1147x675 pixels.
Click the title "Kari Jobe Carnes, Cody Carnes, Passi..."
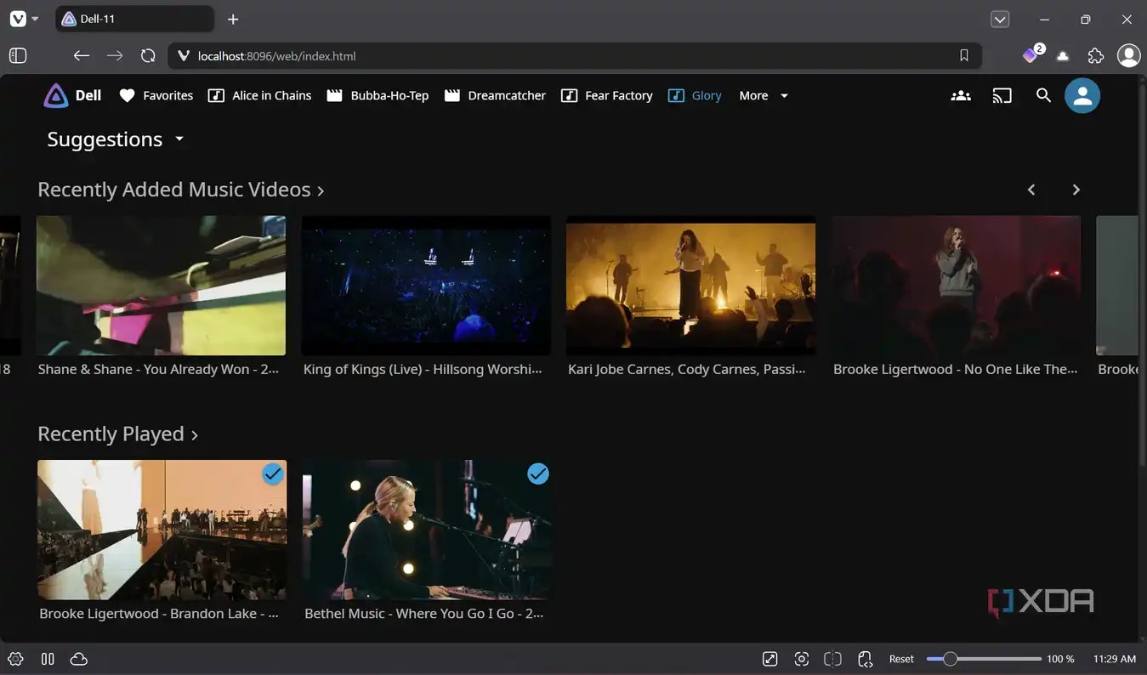click(687, 369)
